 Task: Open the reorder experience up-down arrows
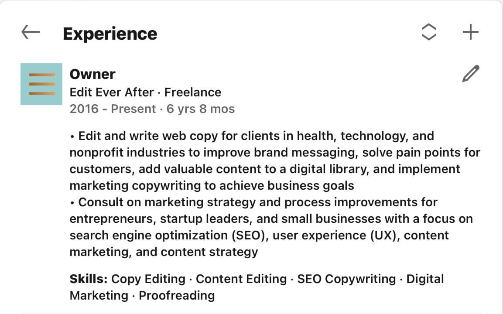click(x=428, y=32)
